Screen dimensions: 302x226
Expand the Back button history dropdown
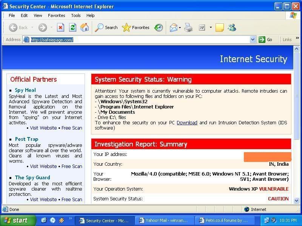coord(32,27)
